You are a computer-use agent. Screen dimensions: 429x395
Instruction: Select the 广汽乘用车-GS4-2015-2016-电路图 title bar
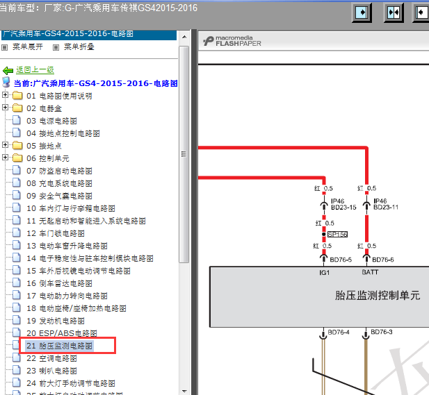[x=89, y=34]
